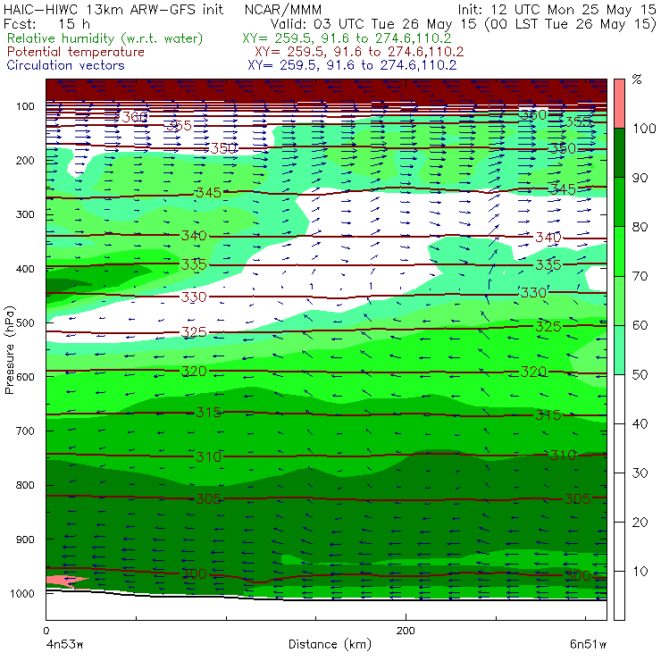Screen dimensions: 661x661
Task: Click the colorbar '70' percent label
Action: 640,276
